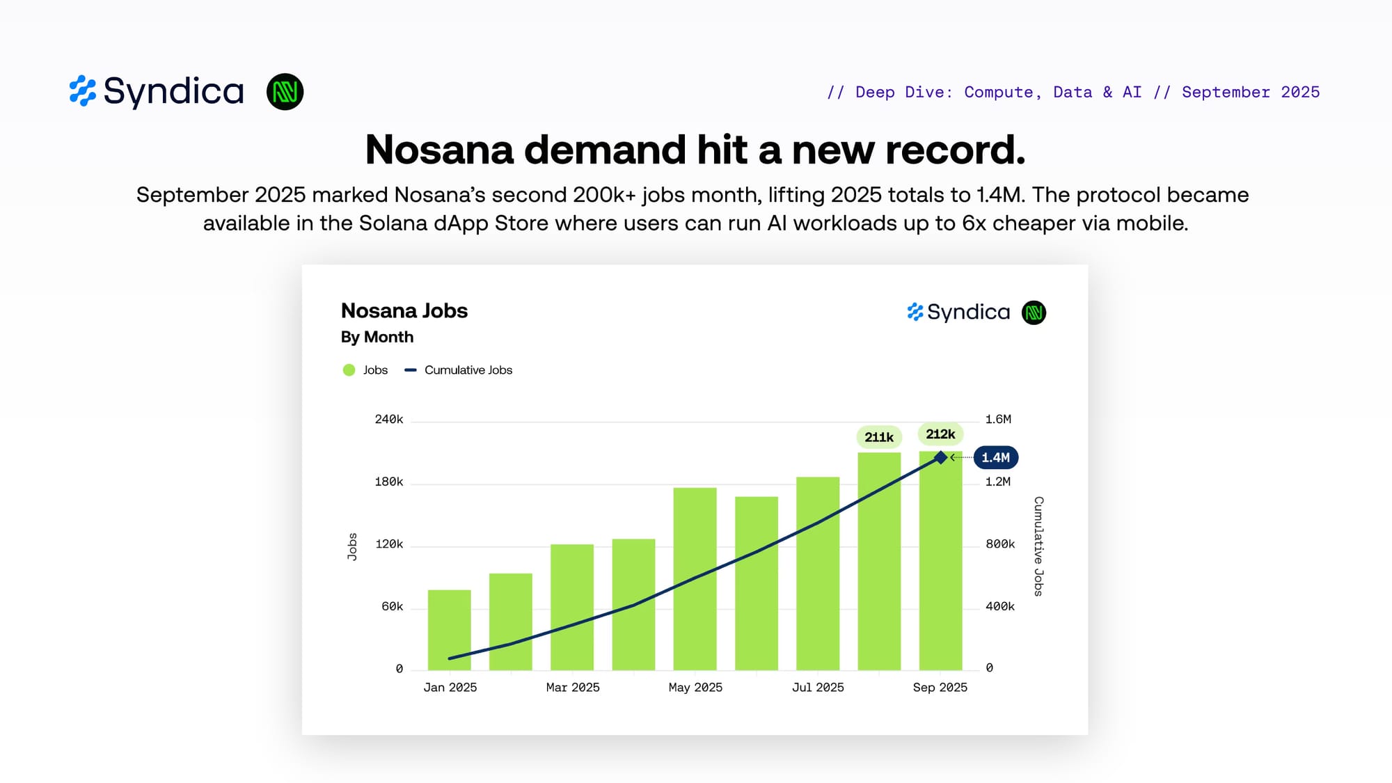Toggle the Cumulative Jobs legend item
1392x783 pixels.
coord(468,370)
